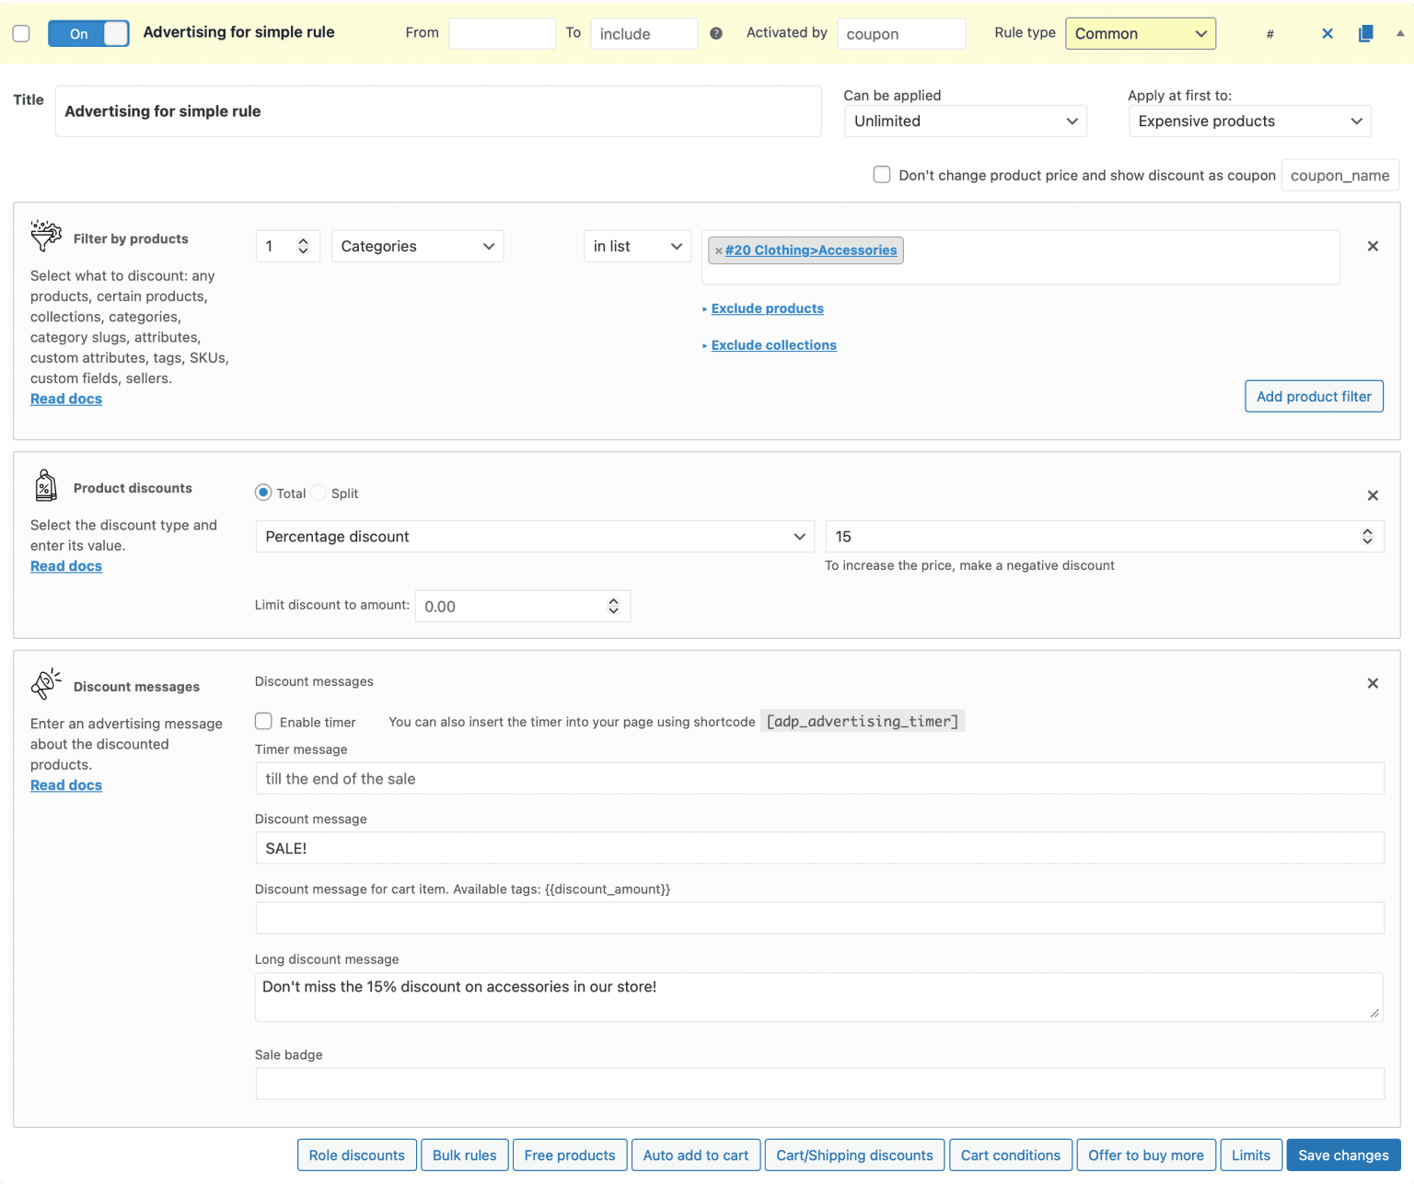Select the Split radio button
This screenshot has height=1184, width=1414.
319,493
